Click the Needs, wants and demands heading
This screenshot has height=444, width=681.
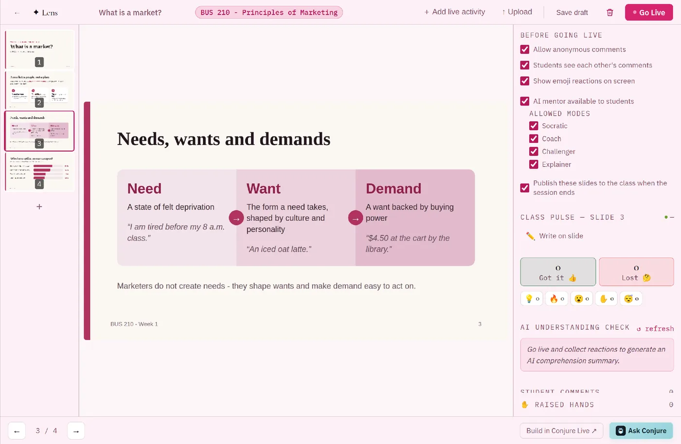click(224, 139)
